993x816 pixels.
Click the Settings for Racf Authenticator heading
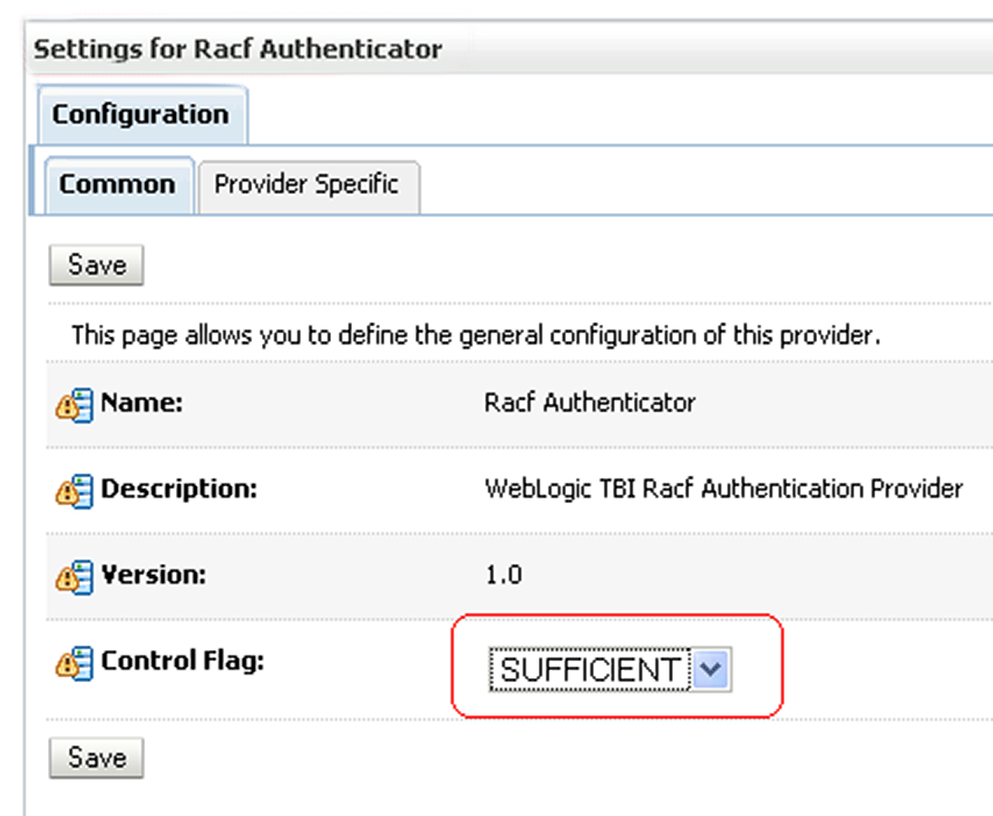[238, 49]
